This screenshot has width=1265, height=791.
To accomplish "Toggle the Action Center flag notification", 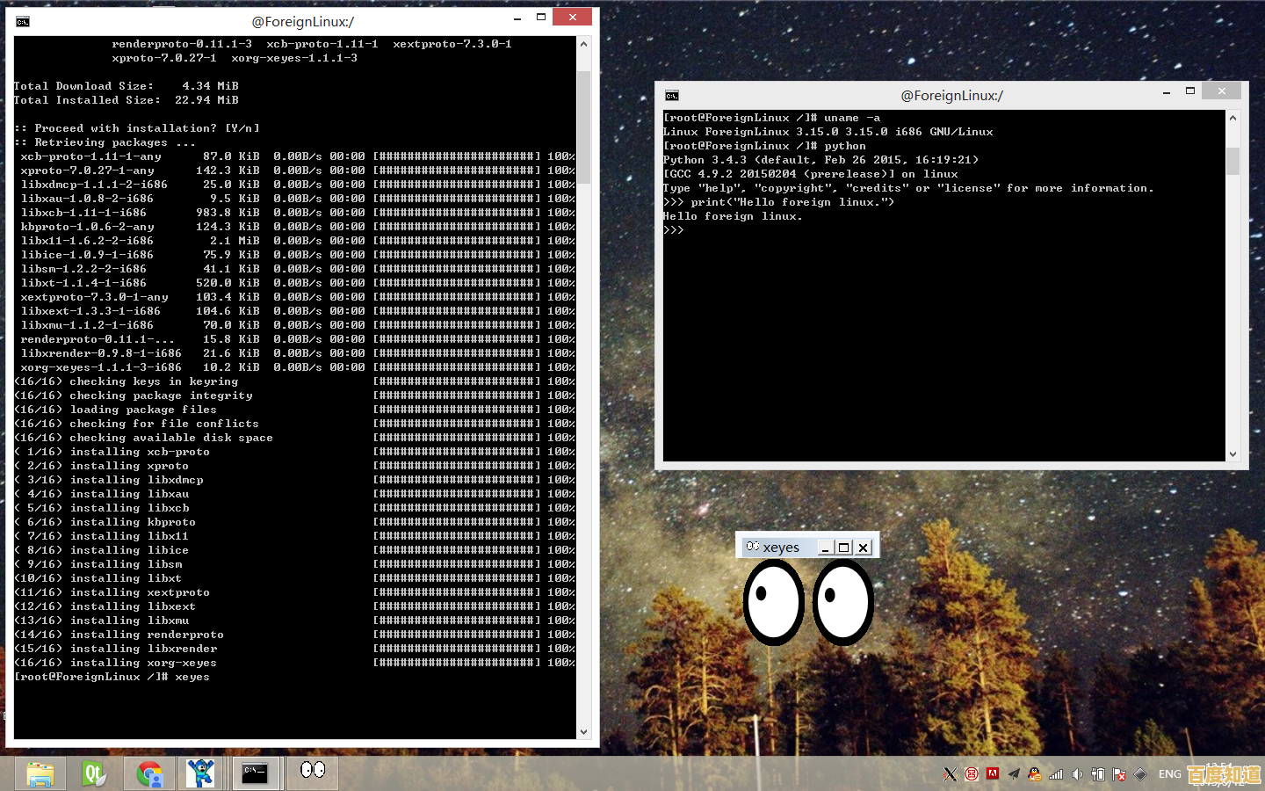I will pos(1119,774).
